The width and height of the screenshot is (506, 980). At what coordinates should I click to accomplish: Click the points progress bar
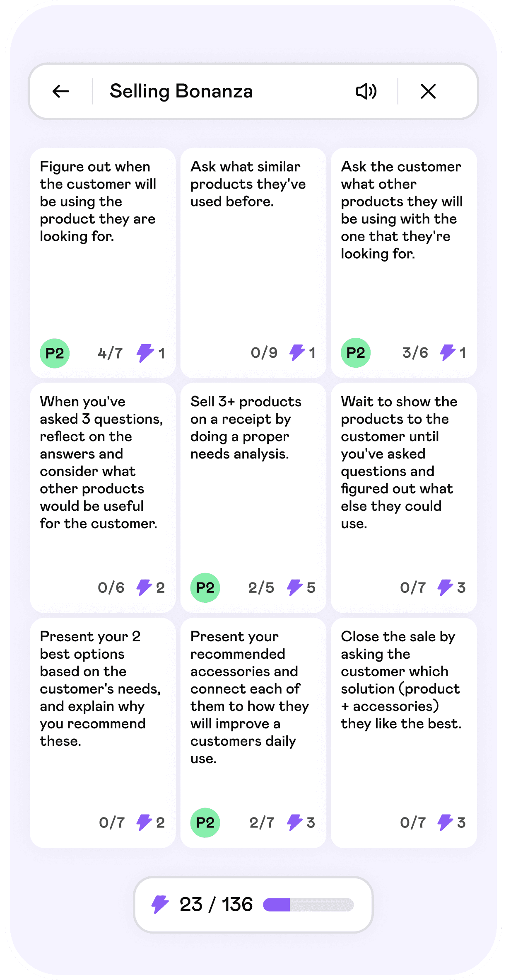pos(308,905)
